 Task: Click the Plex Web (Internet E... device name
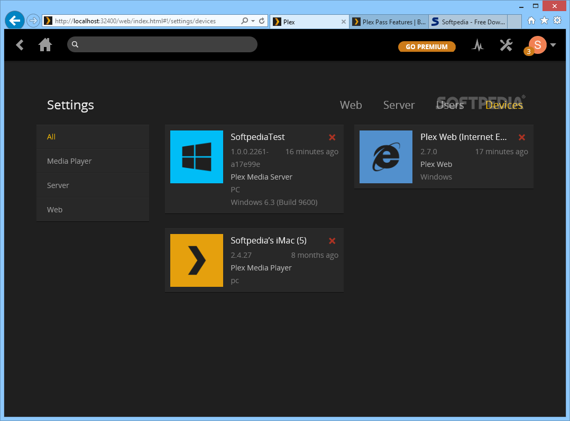(x=464, y=137)
